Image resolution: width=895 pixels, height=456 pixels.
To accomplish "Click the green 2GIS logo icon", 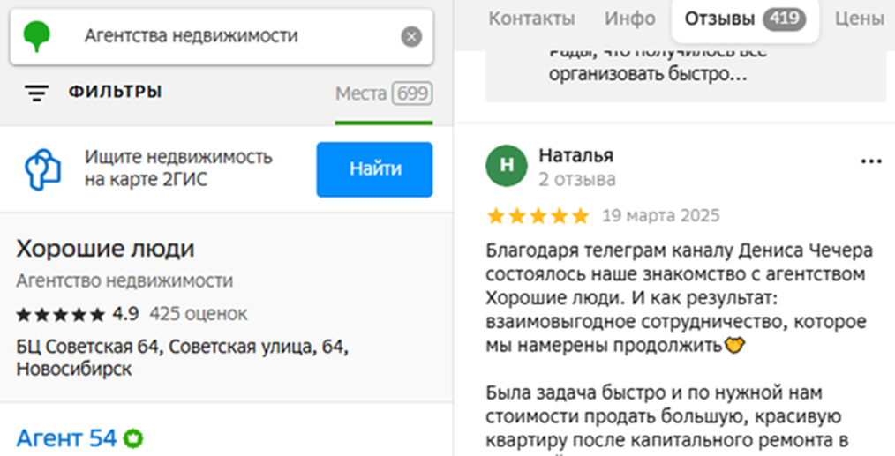I will tap(36, 36).
